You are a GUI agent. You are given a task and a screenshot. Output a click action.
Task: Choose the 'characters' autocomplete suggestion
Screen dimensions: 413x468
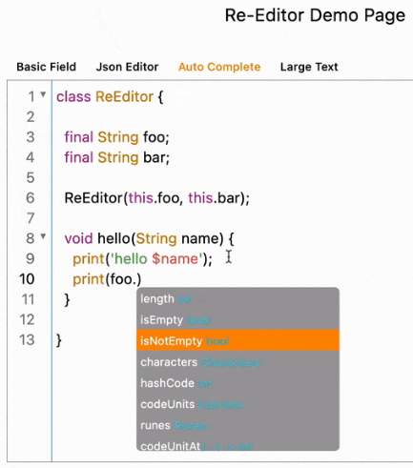(x=237, y=362)
